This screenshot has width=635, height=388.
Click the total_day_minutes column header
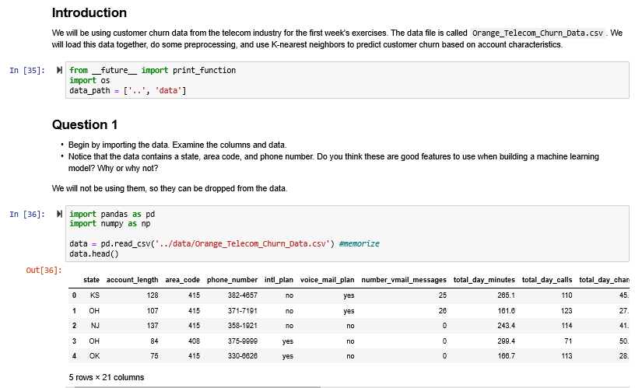tap(484, 280)
